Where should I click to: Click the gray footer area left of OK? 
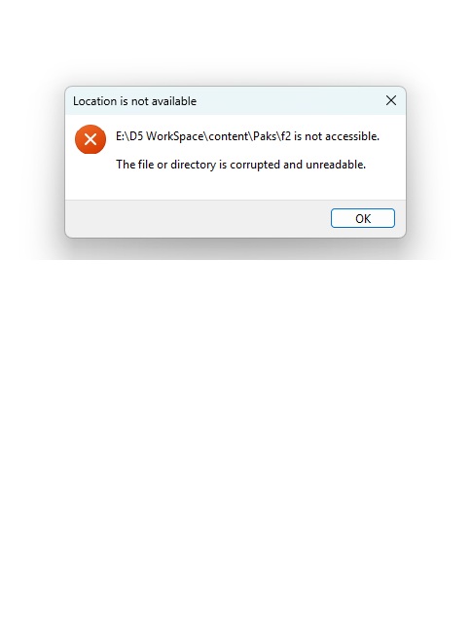[198, 218]
